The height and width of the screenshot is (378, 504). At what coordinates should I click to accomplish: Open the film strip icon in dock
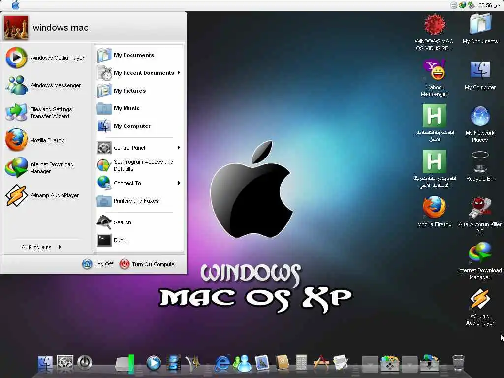[x=174, y=363]
